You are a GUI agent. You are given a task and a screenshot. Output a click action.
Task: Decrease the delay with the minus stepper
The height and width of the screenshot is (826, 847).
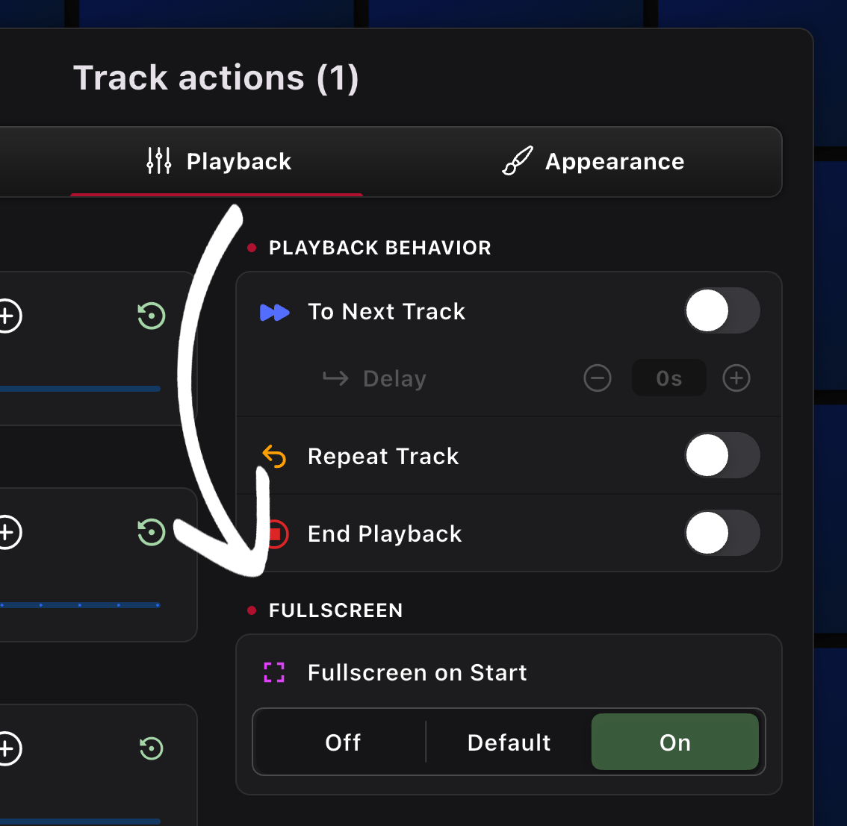click(598, 378)
